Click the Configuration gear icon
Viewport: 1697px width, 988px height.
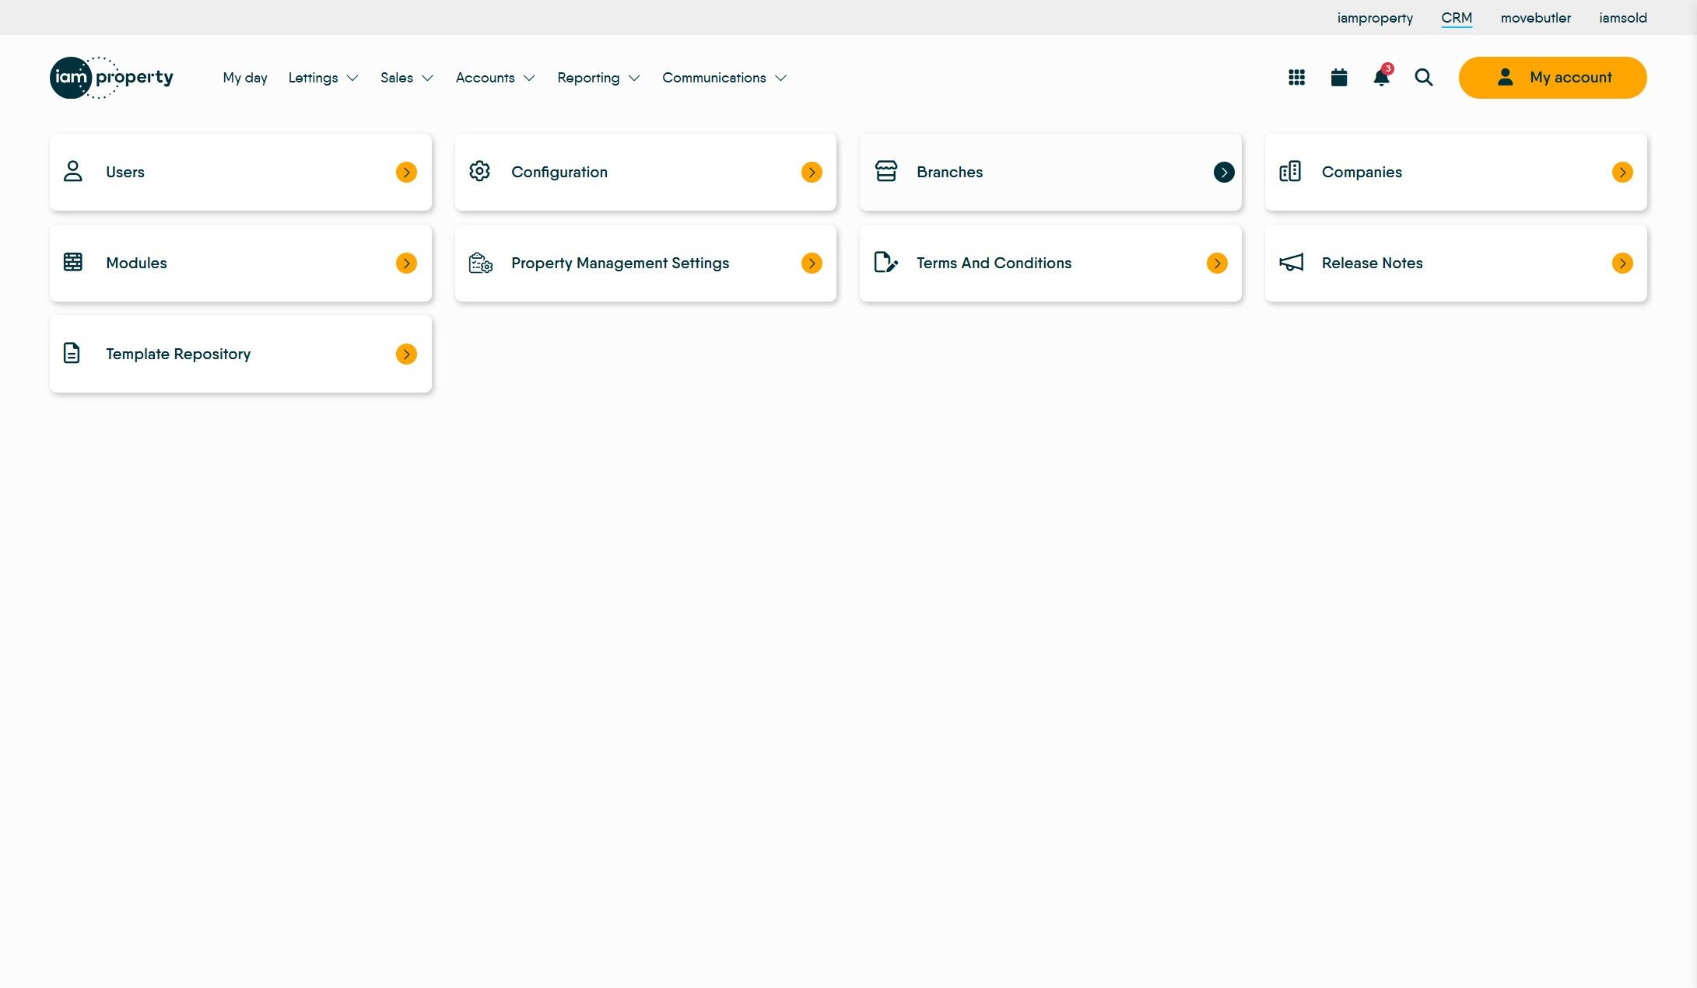pos(479,172)
